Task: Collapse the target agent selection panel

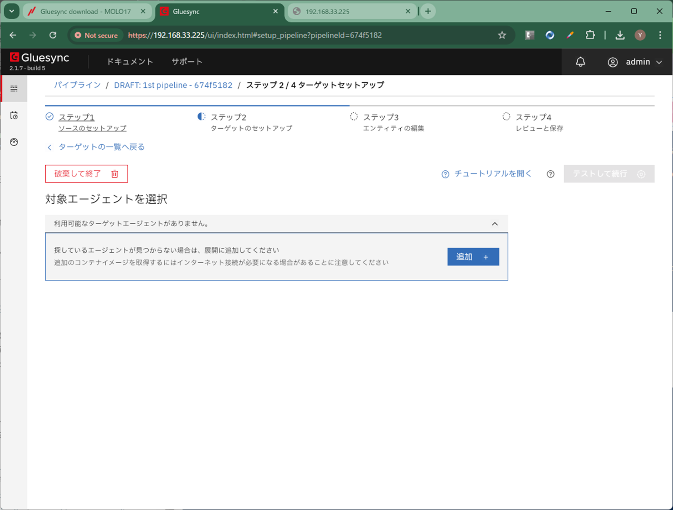Action: point(494,224)
